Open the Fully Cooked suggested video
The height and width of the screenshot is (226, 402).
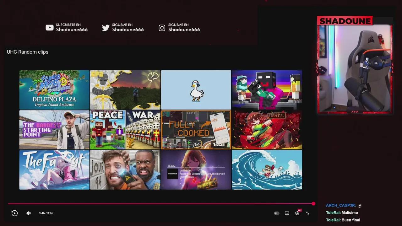pos(196,130)
